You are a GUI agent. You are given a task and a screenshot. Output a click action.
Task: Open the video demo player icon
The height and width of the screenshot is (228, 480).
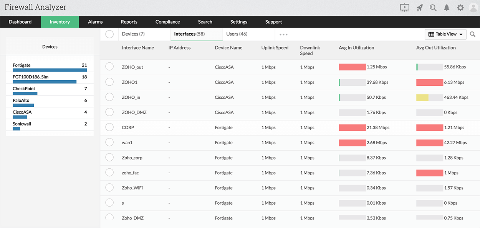click(404, 7)
